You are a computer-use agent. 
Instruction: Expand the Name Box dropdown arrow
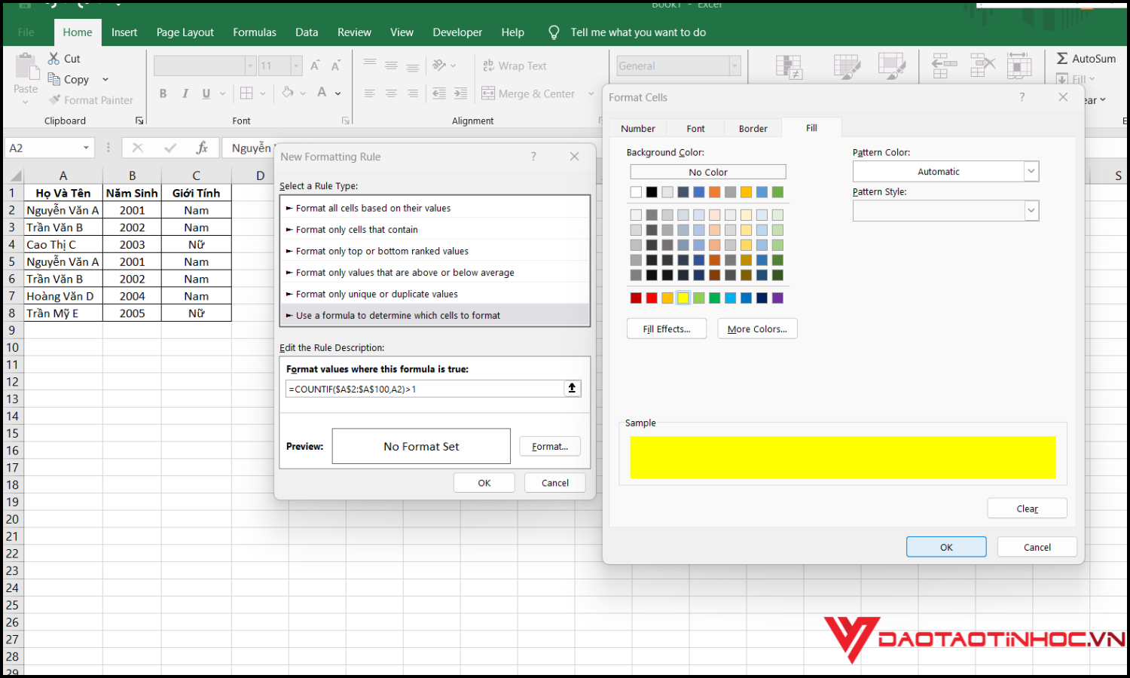point(86,148)
